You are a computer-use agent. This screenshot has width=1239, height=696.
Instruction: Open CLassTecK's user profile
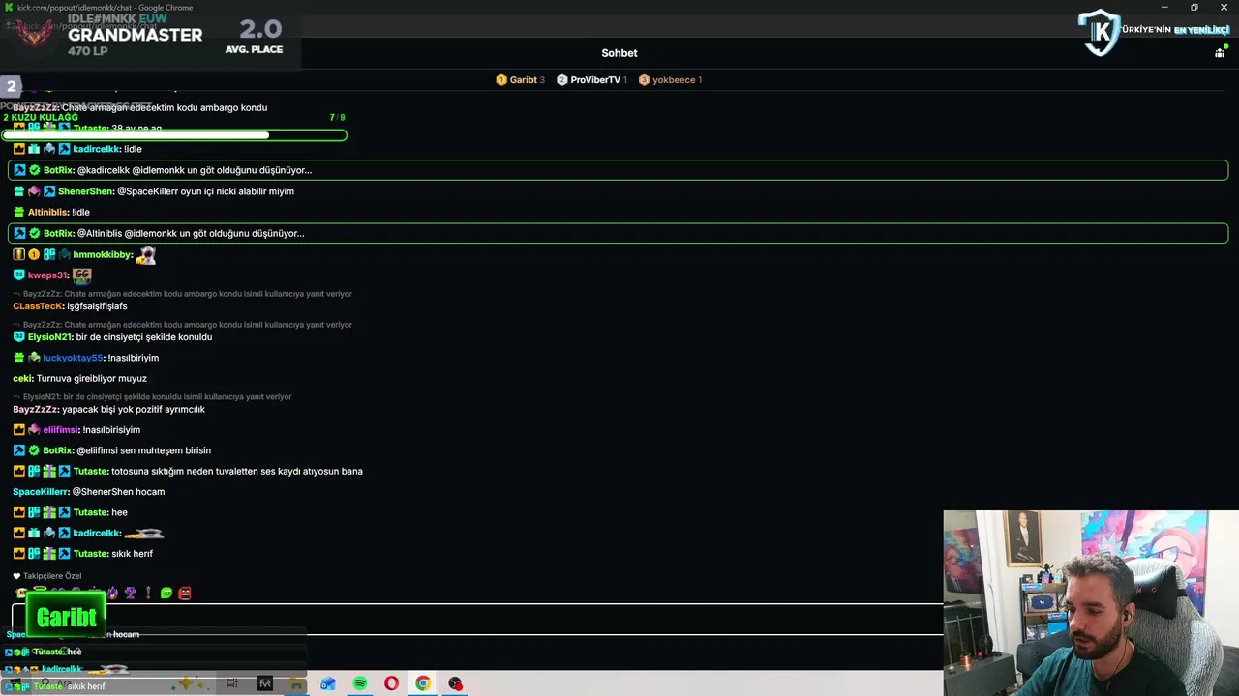pos(38,306)
